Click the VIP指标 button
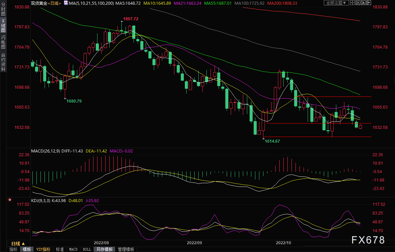The width and height of the screenshot is (395, 252). (44, 249)
